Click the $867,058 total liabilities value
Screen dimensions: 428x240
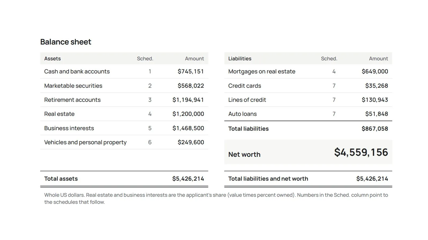375,129
